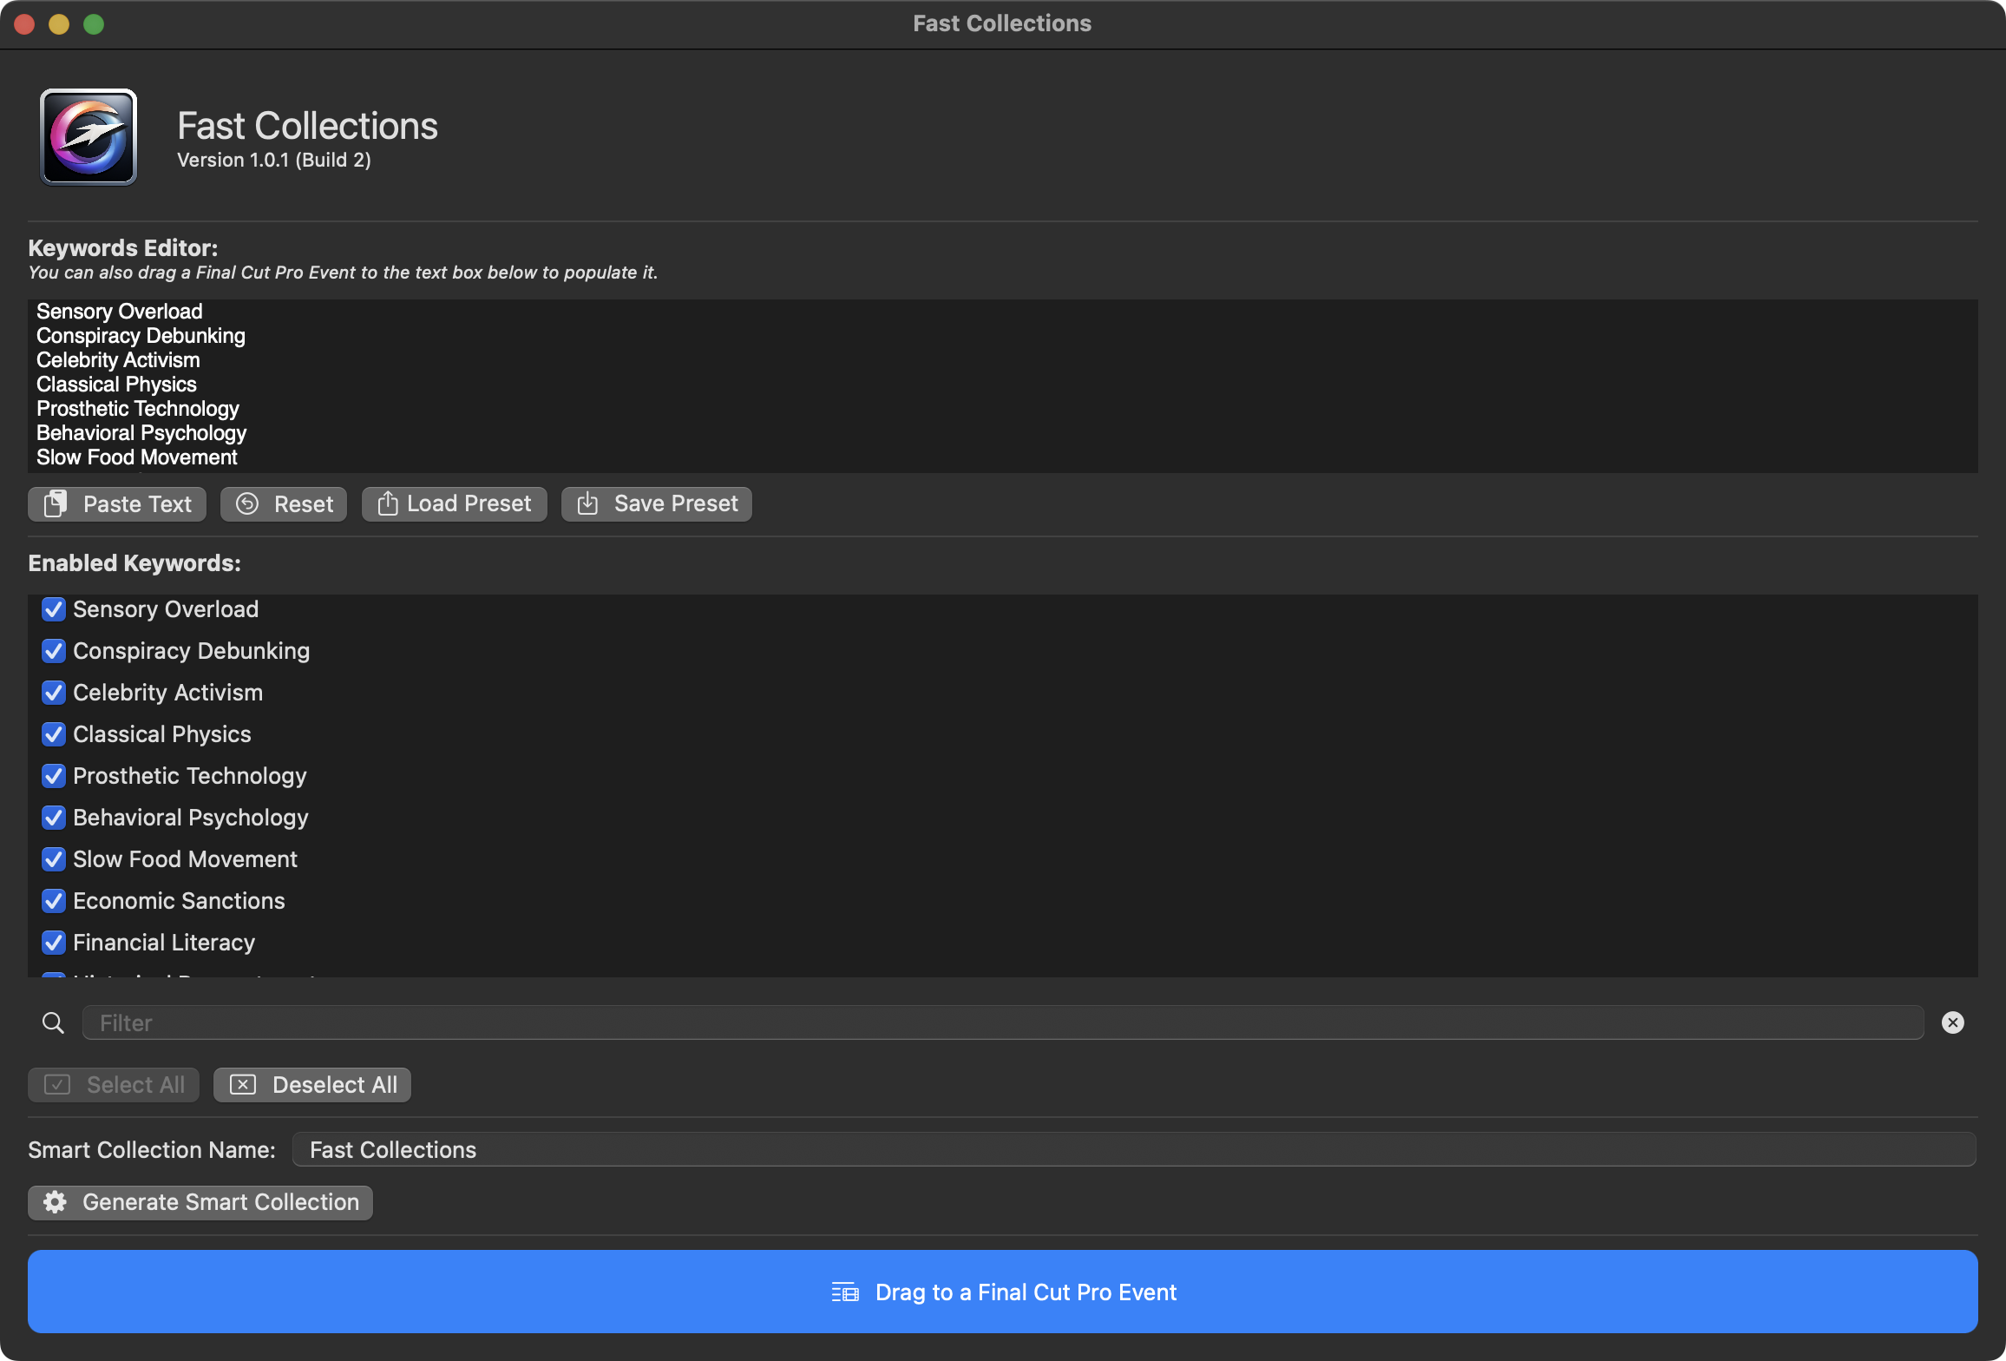Viewport: 2006px width, 1361px height.
Task: Toggle the Classical Physics checkbox
Action: [x=54, y=734]
